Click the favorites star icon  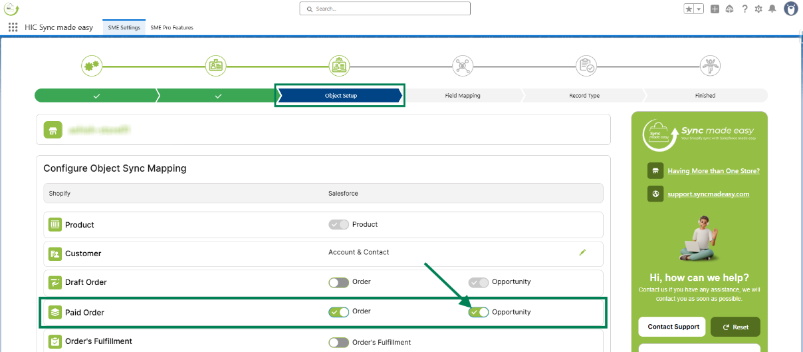tap(689, 9)
